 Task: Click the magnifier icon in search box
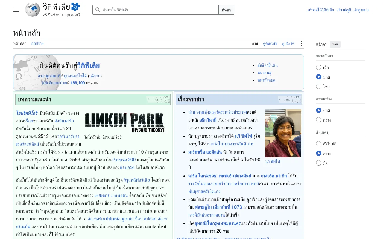click(98, 10)
